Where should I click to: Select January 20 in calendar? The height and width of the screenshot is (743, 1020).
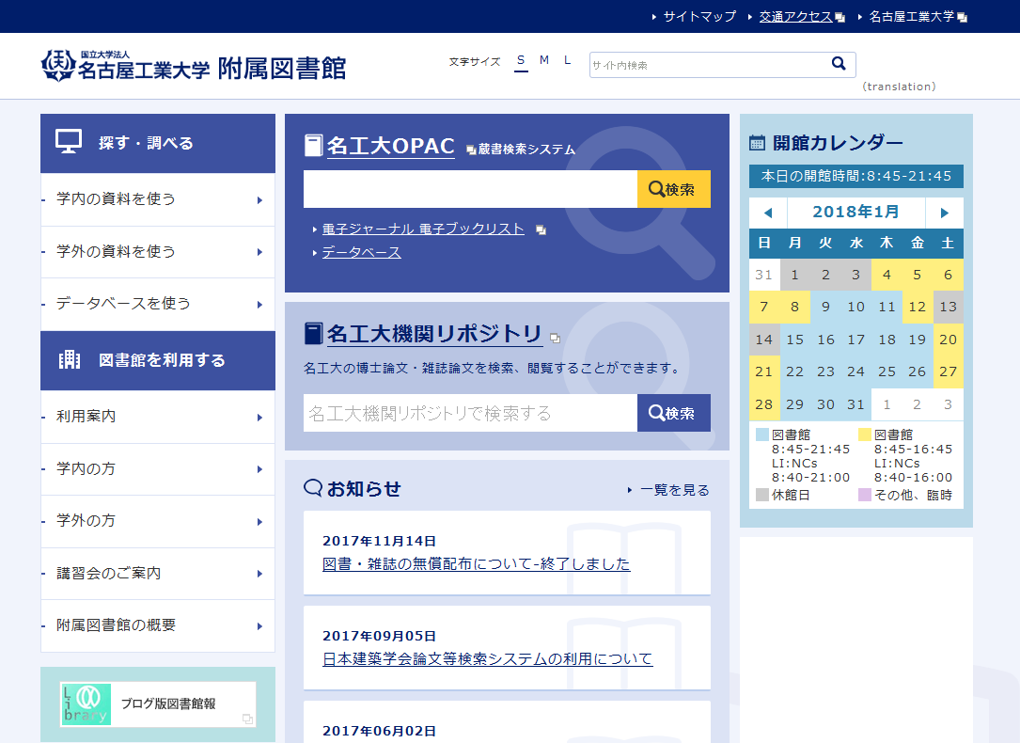tap(948, 339)
